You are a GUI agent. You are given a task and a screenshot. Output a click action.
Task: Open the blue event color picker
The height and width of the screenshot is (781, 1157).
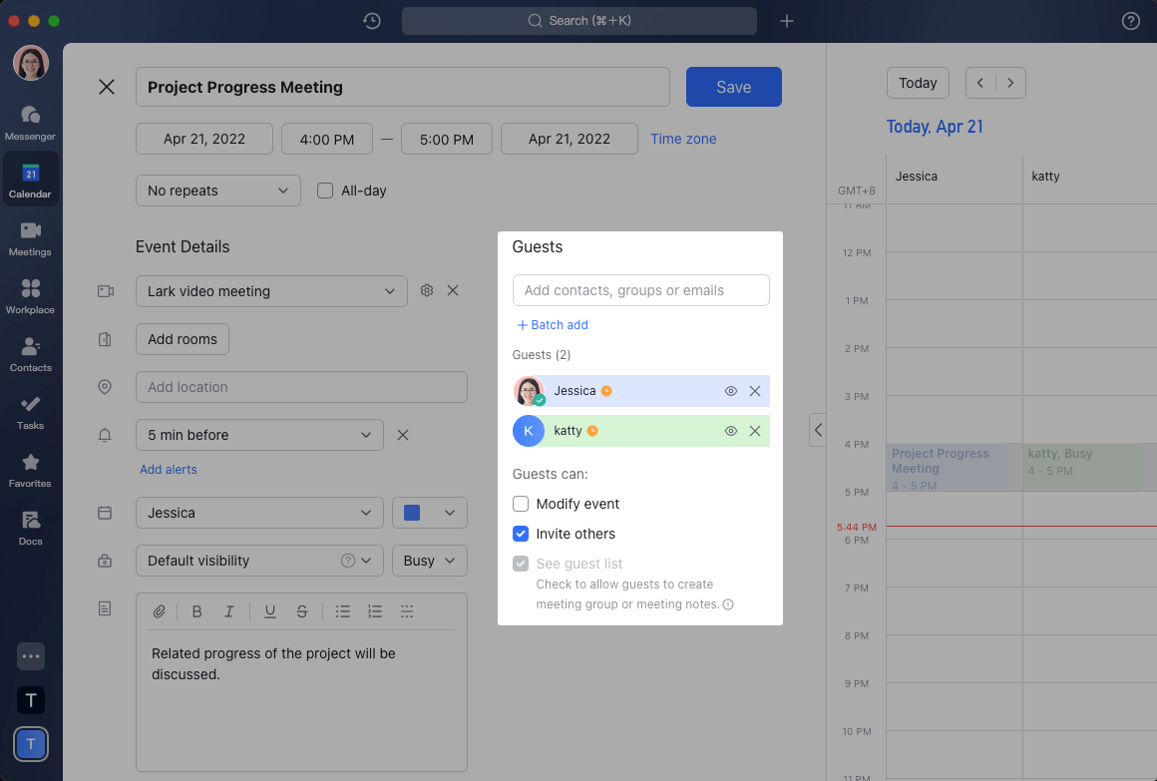click(429, 513)
